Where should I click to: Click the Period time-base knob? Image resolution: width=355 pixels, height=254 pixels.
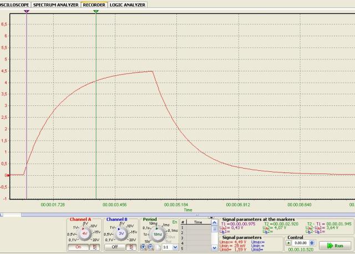(158, 233)
